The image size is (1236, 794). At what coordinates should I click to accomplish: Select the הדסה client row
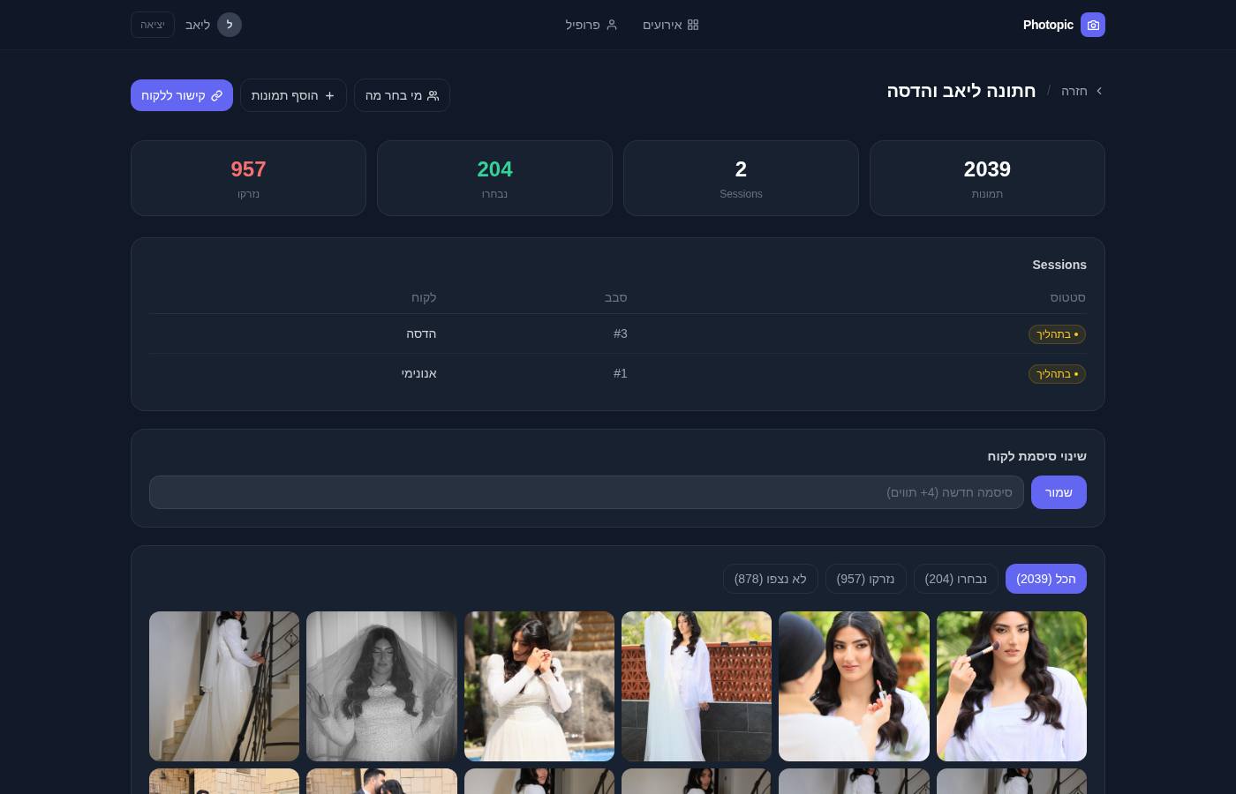click(618, 333)
